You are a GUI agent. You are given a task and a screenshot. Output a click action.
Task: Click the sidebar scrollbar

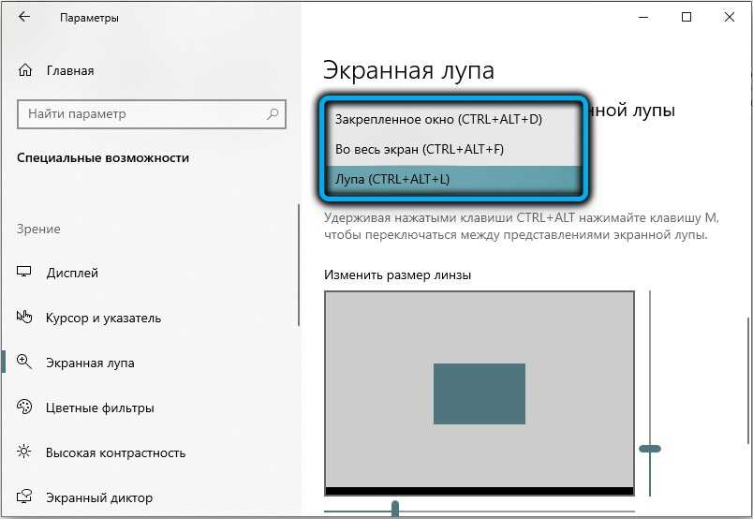[x=298, y=265]
